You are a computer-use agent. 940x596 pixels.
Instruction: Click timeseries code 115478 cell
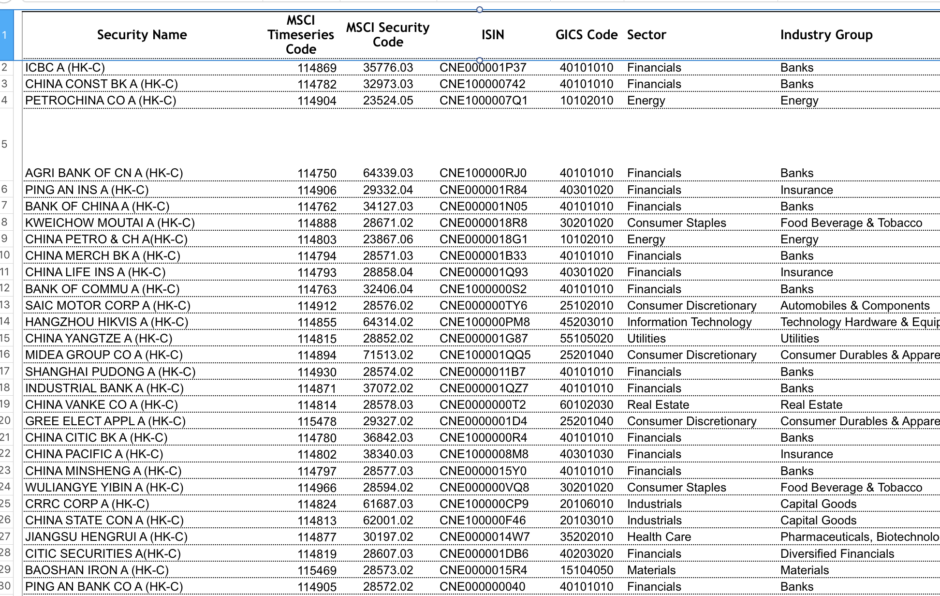(x=317, y=422)
